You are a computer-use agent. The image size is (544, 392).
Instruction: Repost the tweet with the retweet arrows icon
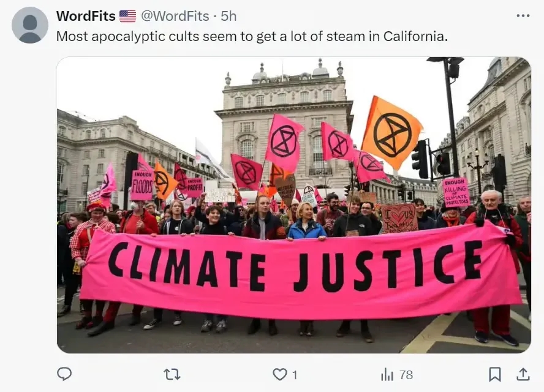click(172, 375)
